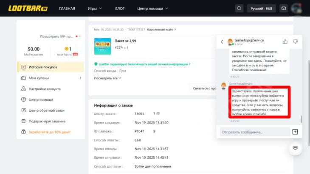The image size is (310, 174).
Task: Click the История покупок icon
Action: [23, 67]
